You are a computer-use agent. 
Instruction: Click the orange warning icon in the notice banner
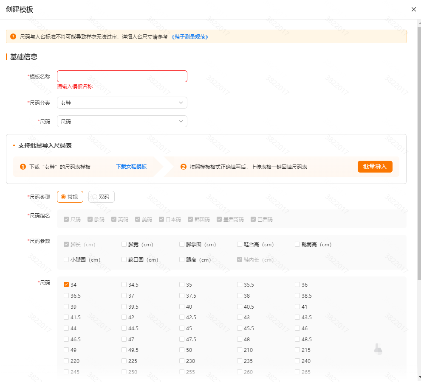(13, 37)
